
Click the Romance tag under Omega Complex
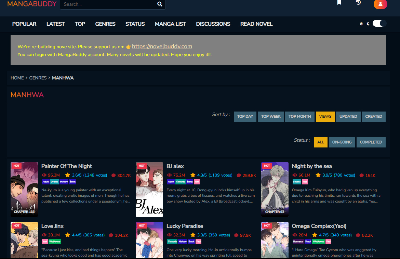298,242
